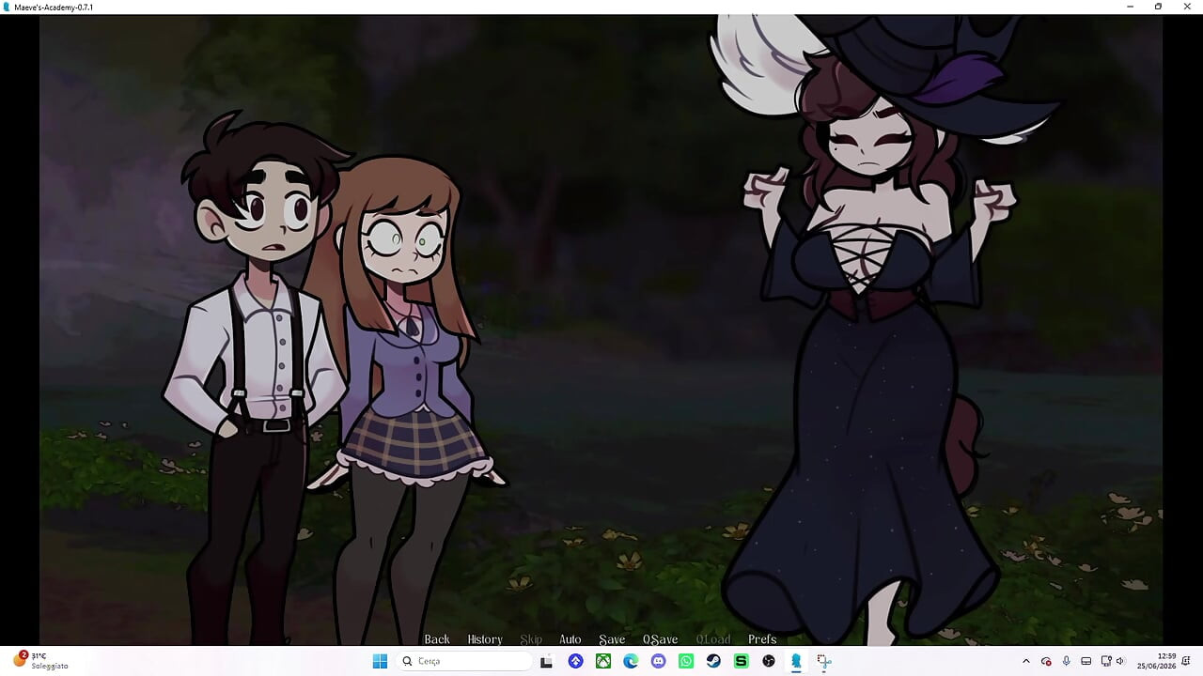Screen dimensions: 1203x676
Task: Open Discord from the taskbar
Action: (658, 661)
